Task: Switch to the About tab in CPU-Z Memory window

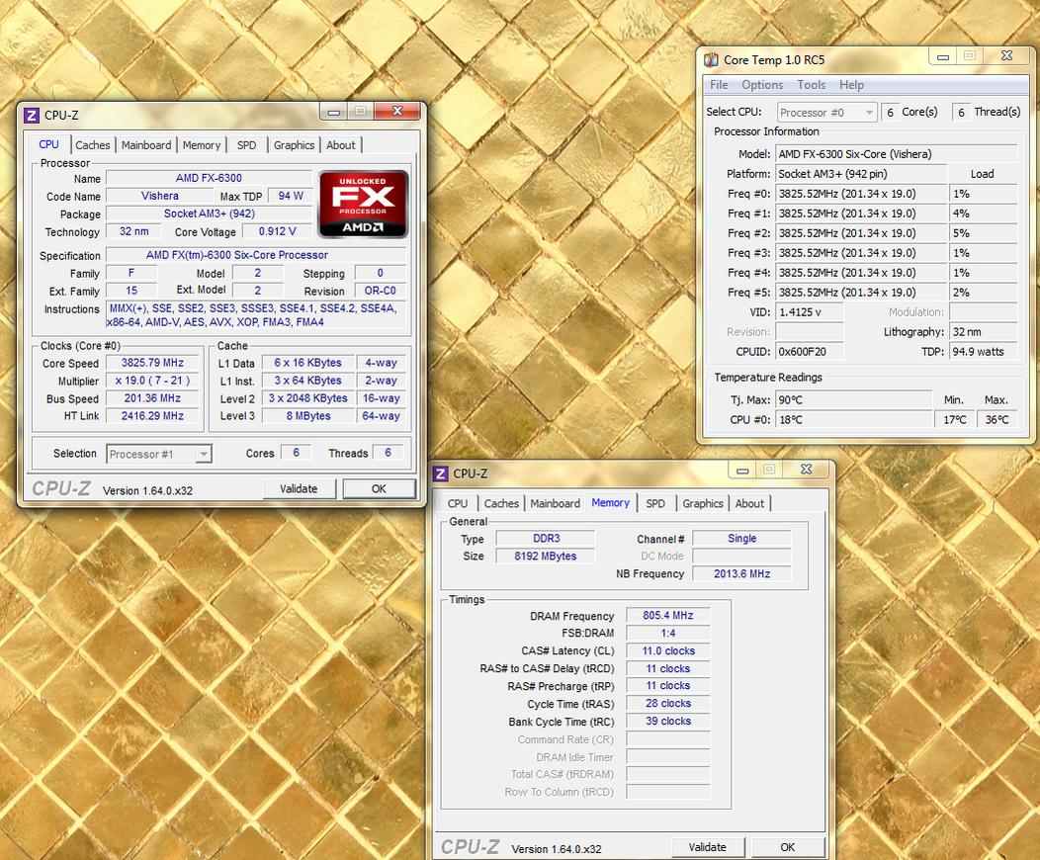Action: point(749,504)
